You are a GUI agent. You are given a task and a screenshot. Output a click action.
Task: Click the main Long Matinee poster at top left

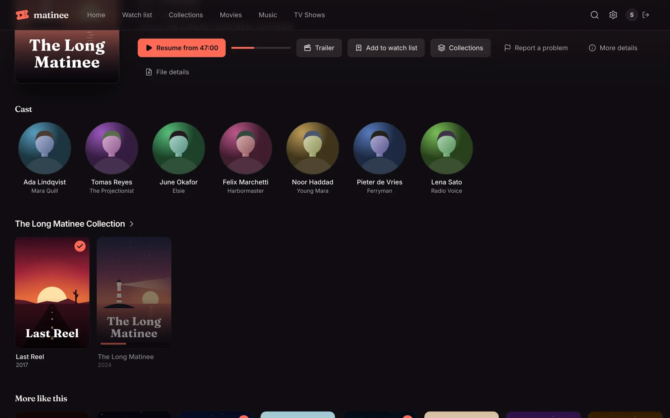click(x=67, y=57)
